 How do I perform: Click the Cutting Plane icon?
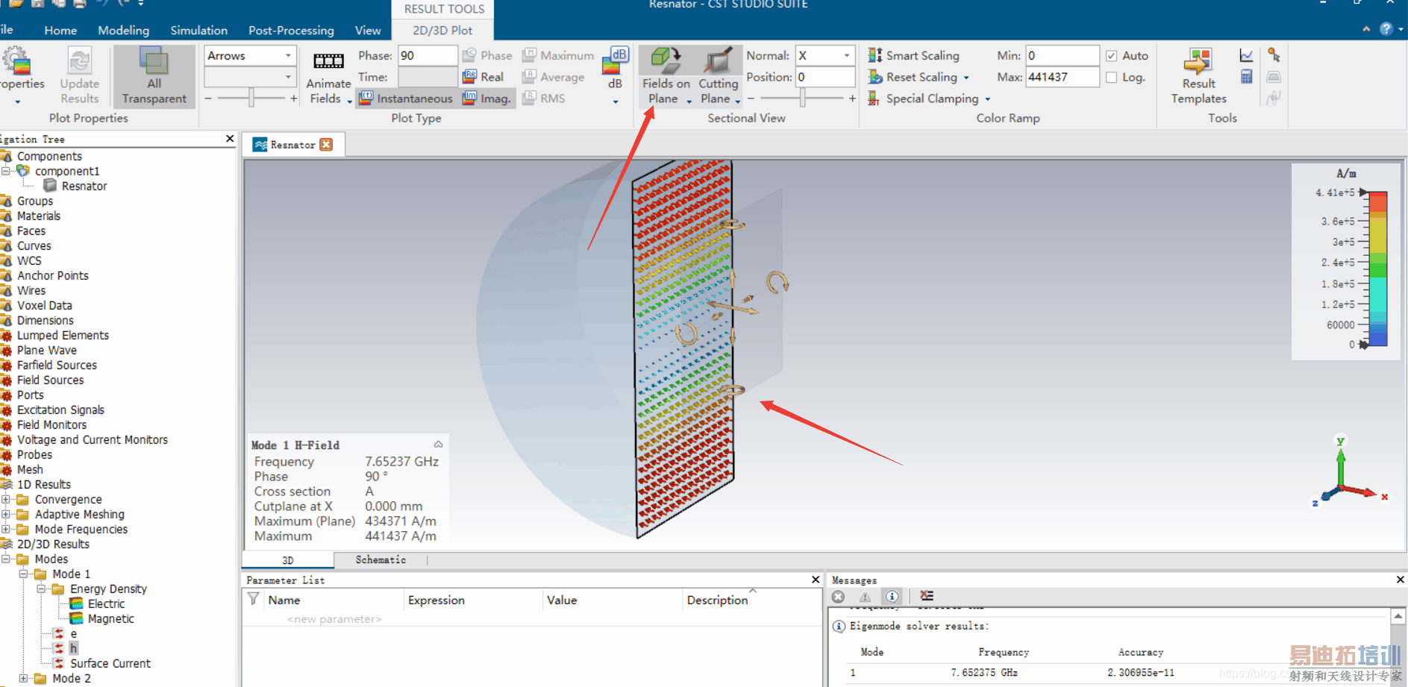pos(718,60)
